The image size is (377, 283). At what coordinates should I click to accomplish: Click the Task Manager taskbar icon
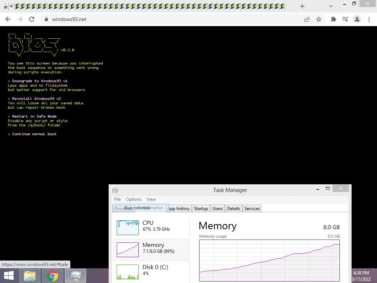click(x=75, y=276)
